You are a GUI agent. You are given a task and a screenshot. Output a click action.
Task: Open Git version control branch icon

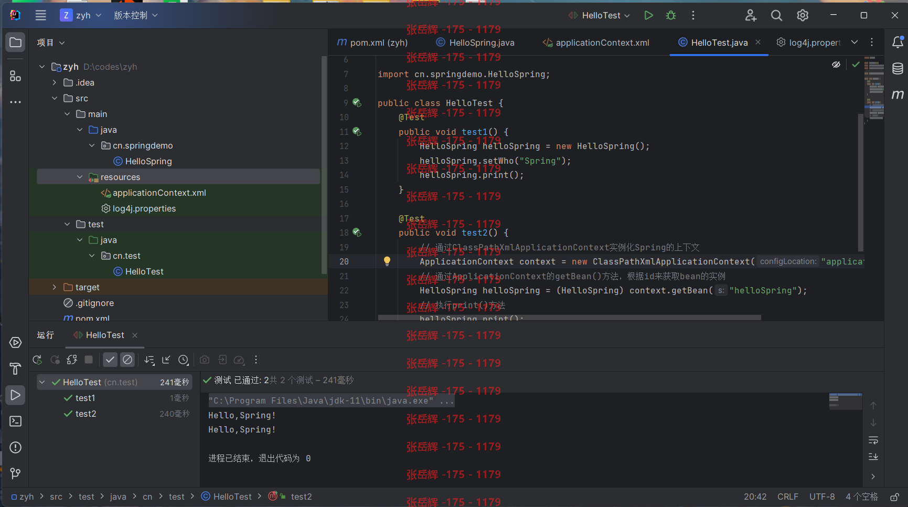tap(15, 474)
